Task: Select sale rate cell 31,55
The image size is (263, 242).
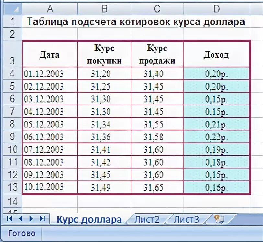Action: point(157,124)
